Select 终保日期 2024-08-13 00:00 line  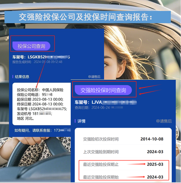(x=40, y=104)
